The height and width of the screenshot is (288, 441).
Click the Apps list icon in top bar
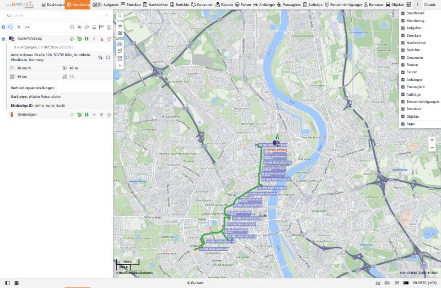[408, 5]
